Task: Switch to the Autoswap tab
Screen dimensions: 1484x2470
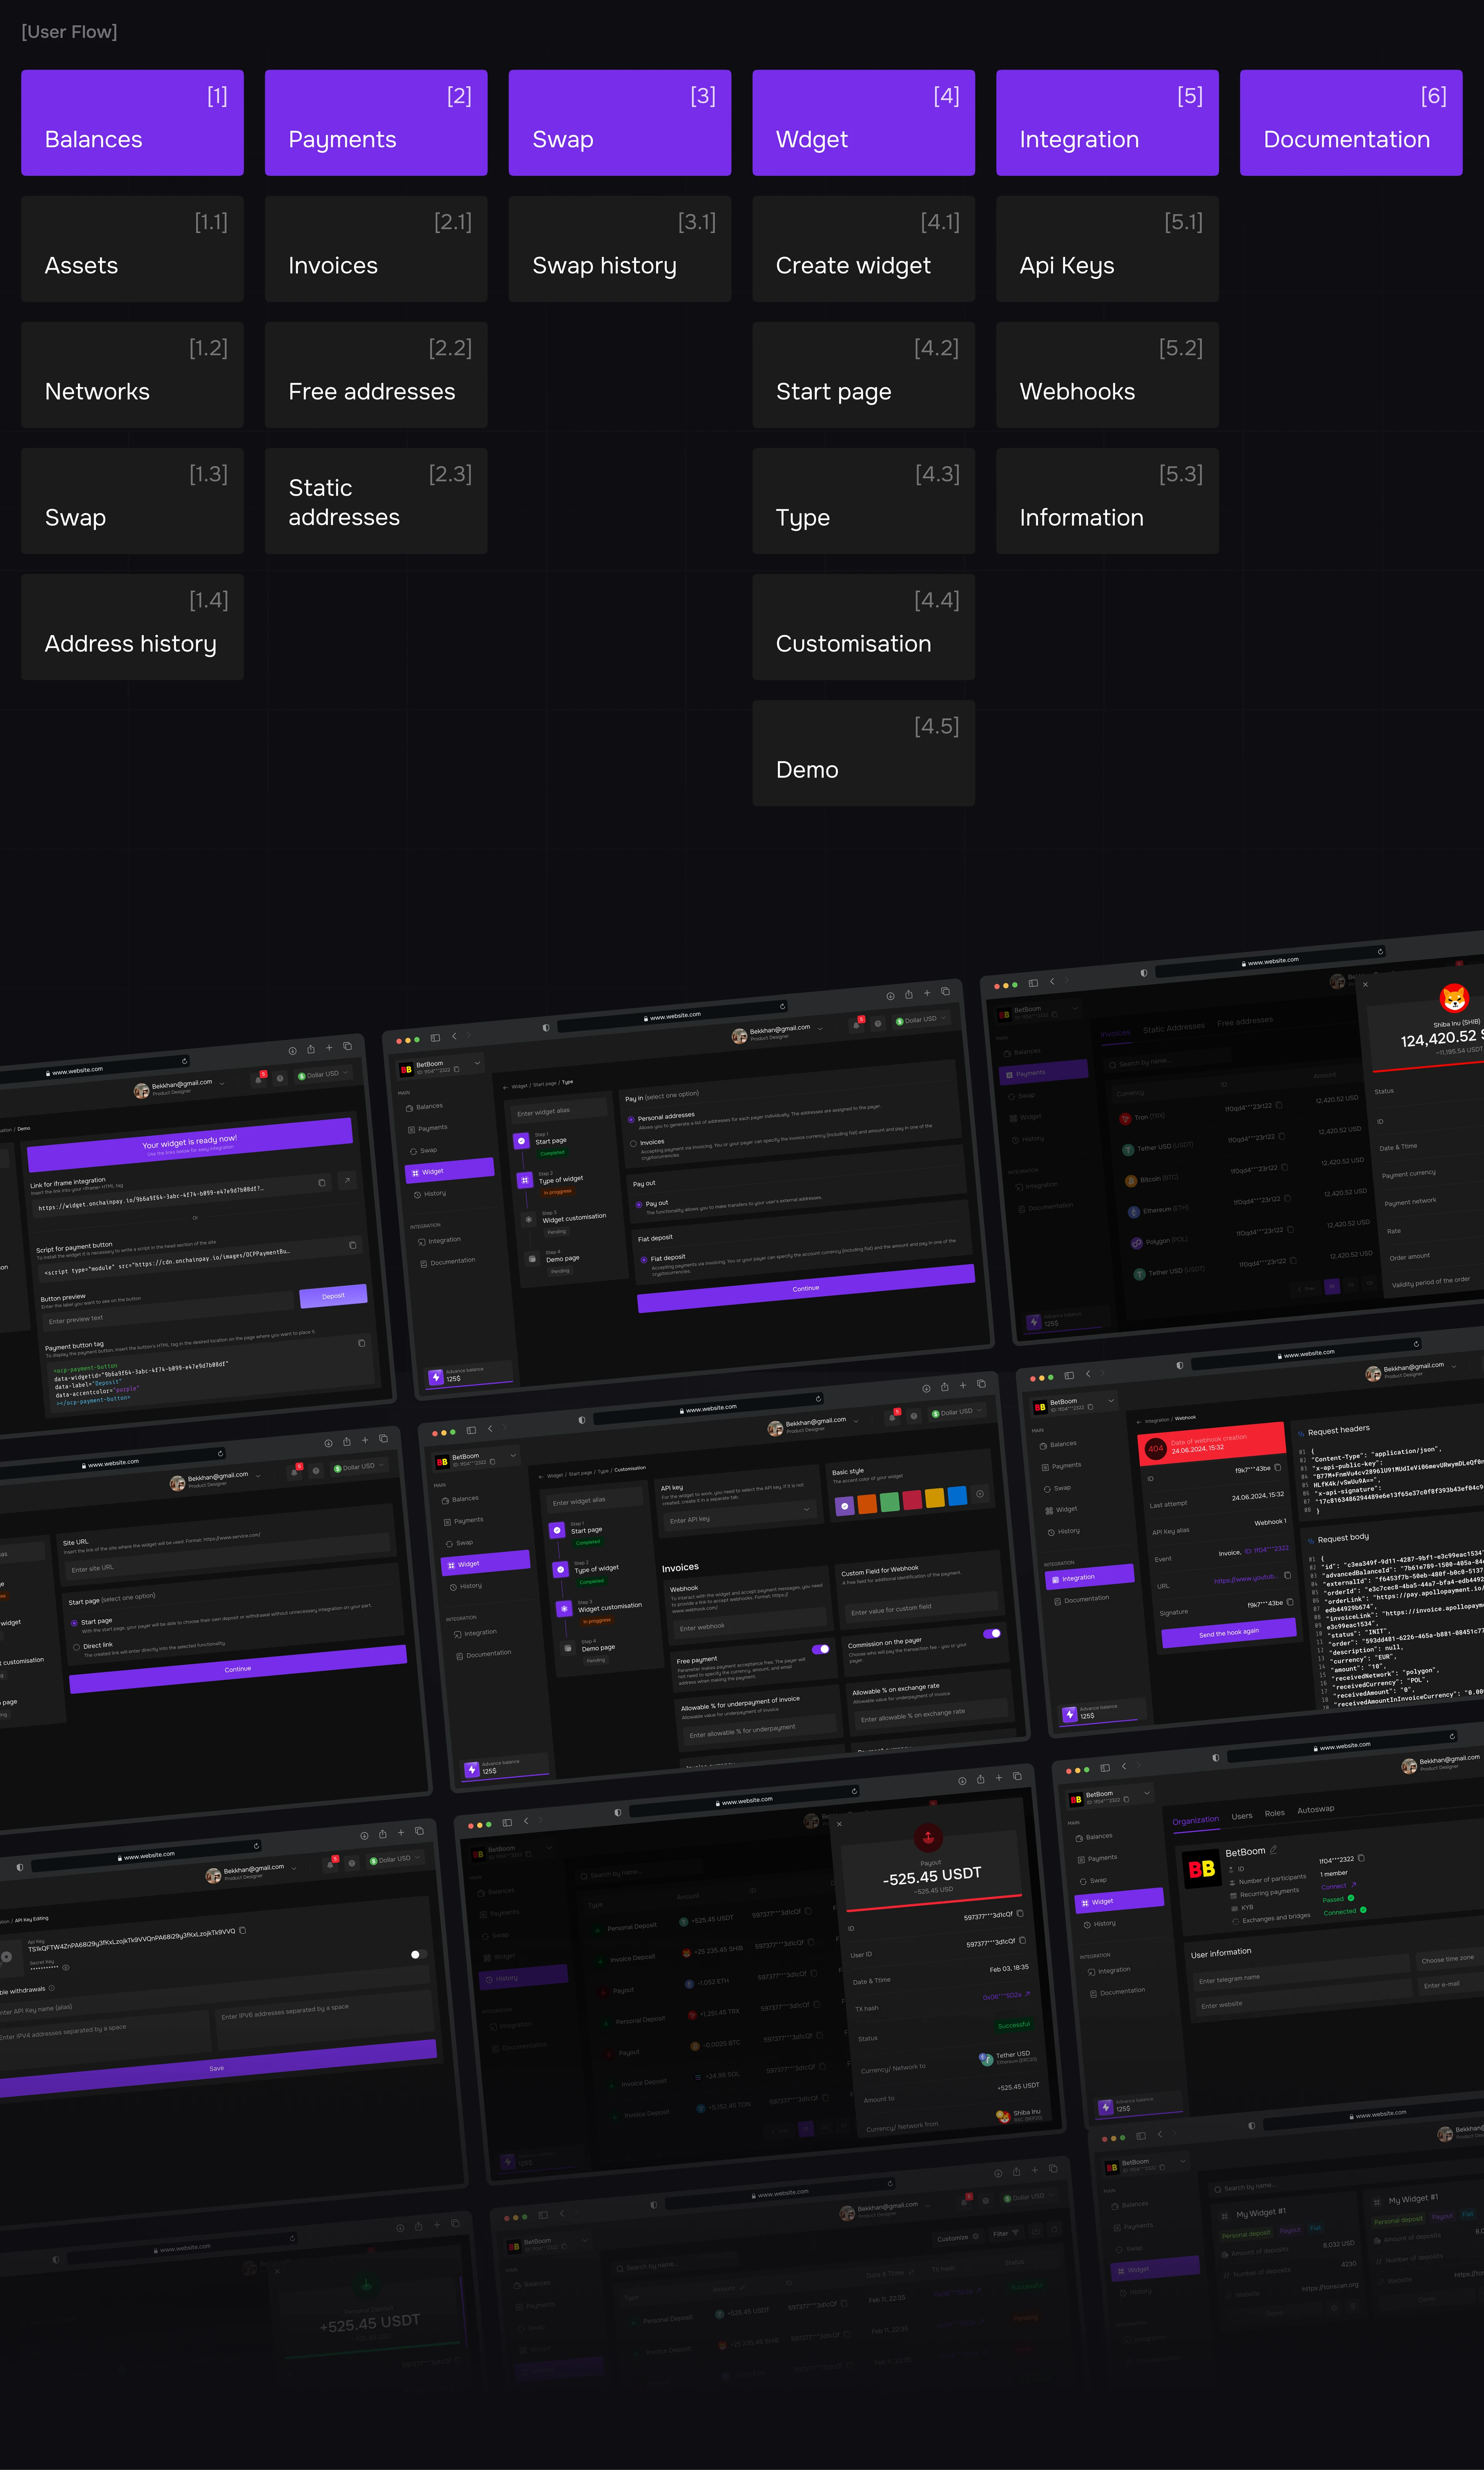Action: tap(1315, 1809)
